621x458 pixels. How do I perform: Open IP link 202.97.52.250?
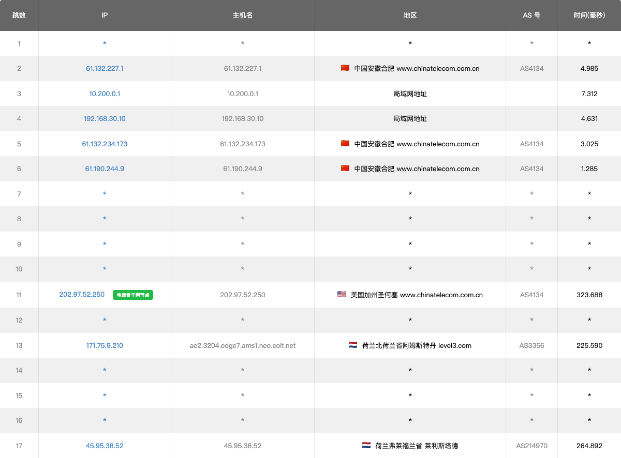tap(82, 295)
